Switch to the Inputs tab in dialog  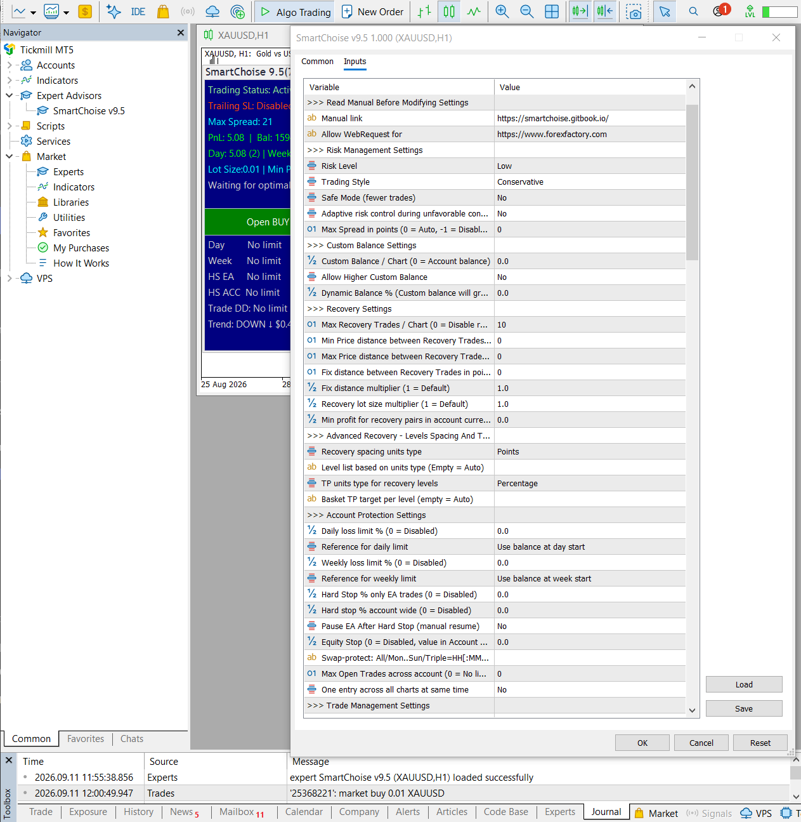tap(355, 62)
